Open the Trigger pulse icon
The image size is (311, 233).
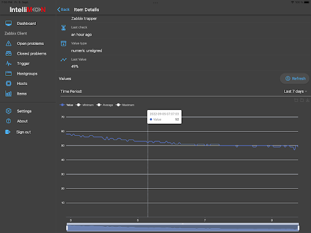pos(9,64)
